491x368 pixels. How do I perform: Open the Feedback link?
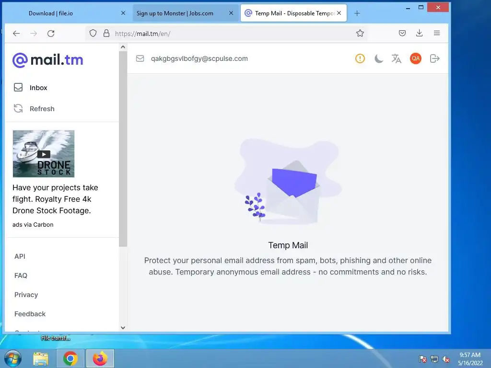coord(30,314)
